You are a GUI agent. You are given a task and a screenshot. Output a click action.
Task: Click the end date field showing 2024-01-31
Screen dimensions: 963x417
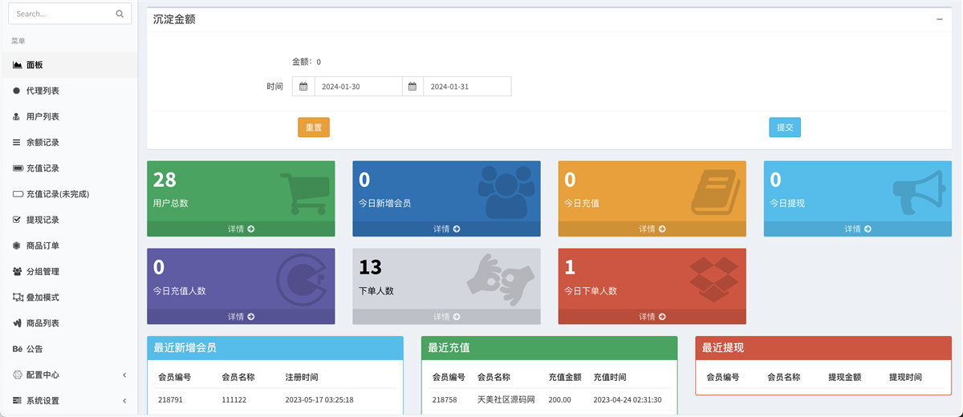click(x=467, y=87)
